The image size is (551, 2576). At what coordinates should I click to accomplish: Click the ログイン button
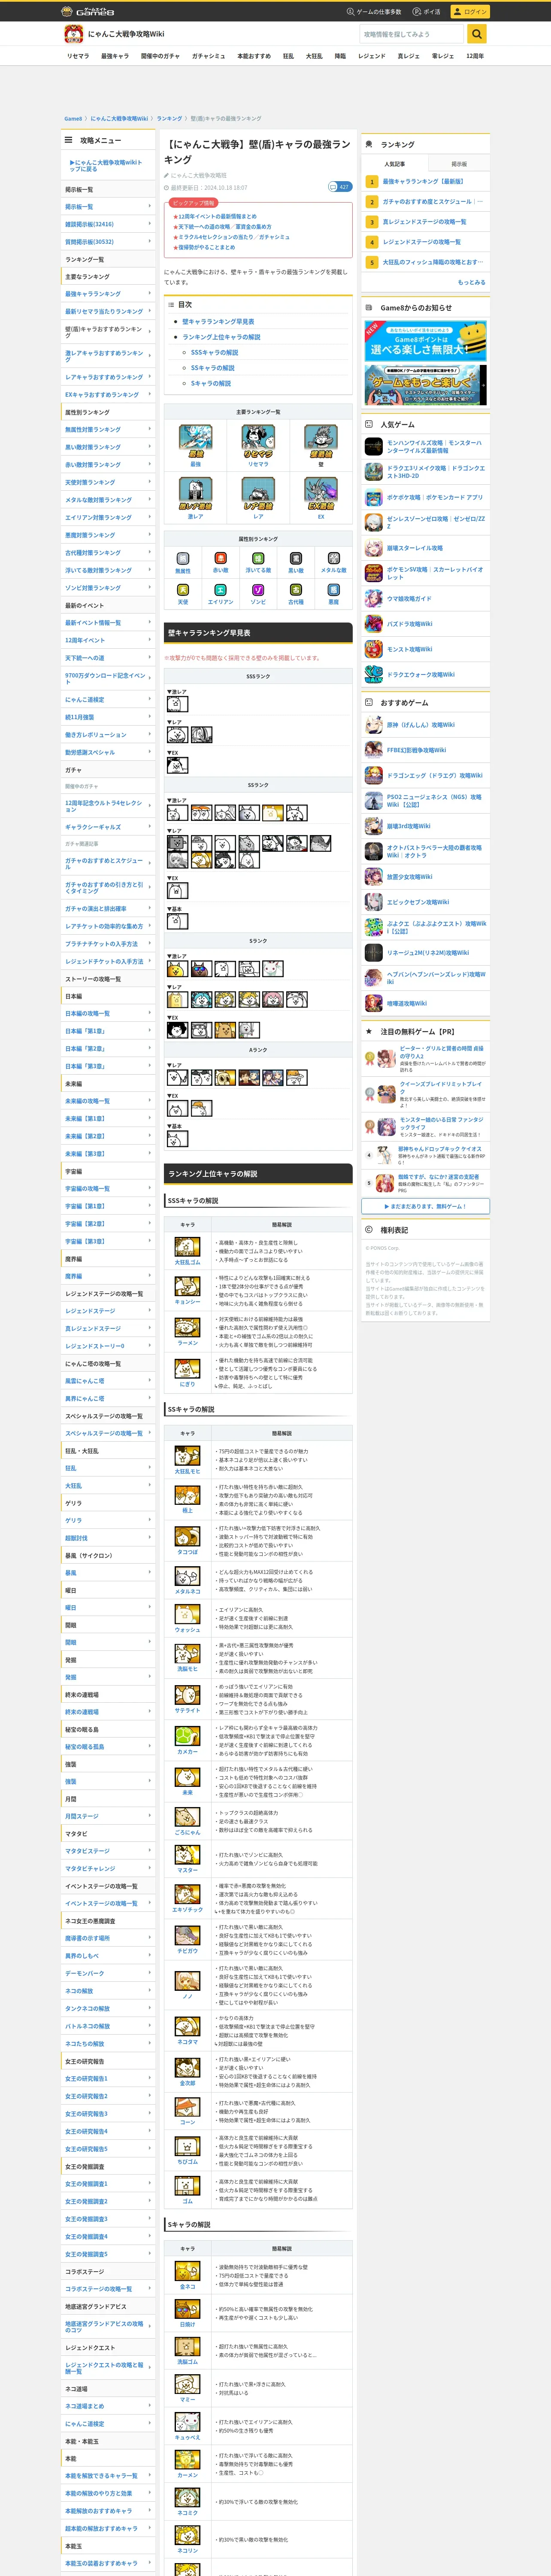coord(469,11)
